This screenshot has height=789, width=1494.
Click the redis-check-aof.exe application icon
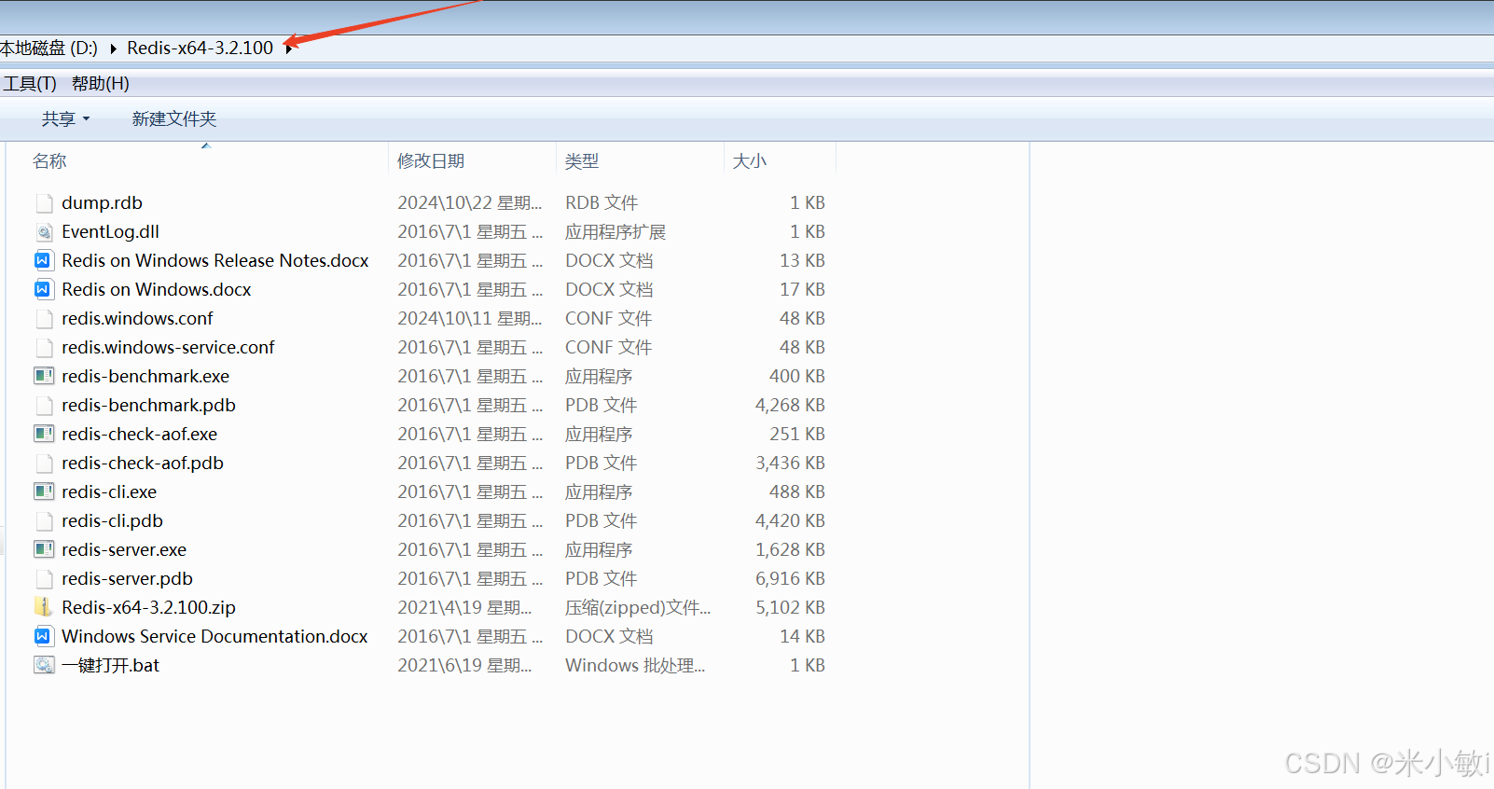tap(44, 434)
